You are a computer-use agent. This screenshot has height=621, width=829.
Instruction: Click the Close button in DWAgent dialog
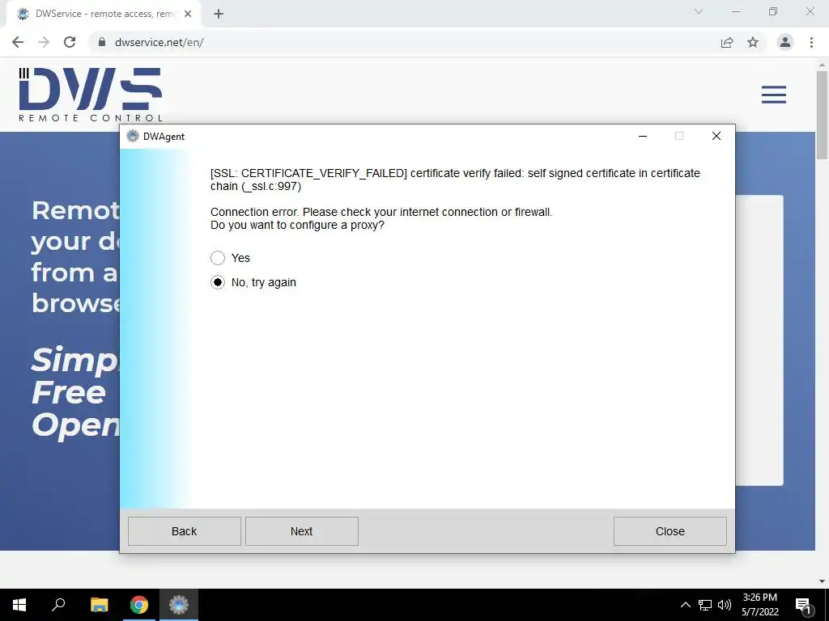click(670, 531)
